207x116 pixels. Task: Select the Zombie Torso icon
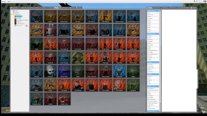64,99
